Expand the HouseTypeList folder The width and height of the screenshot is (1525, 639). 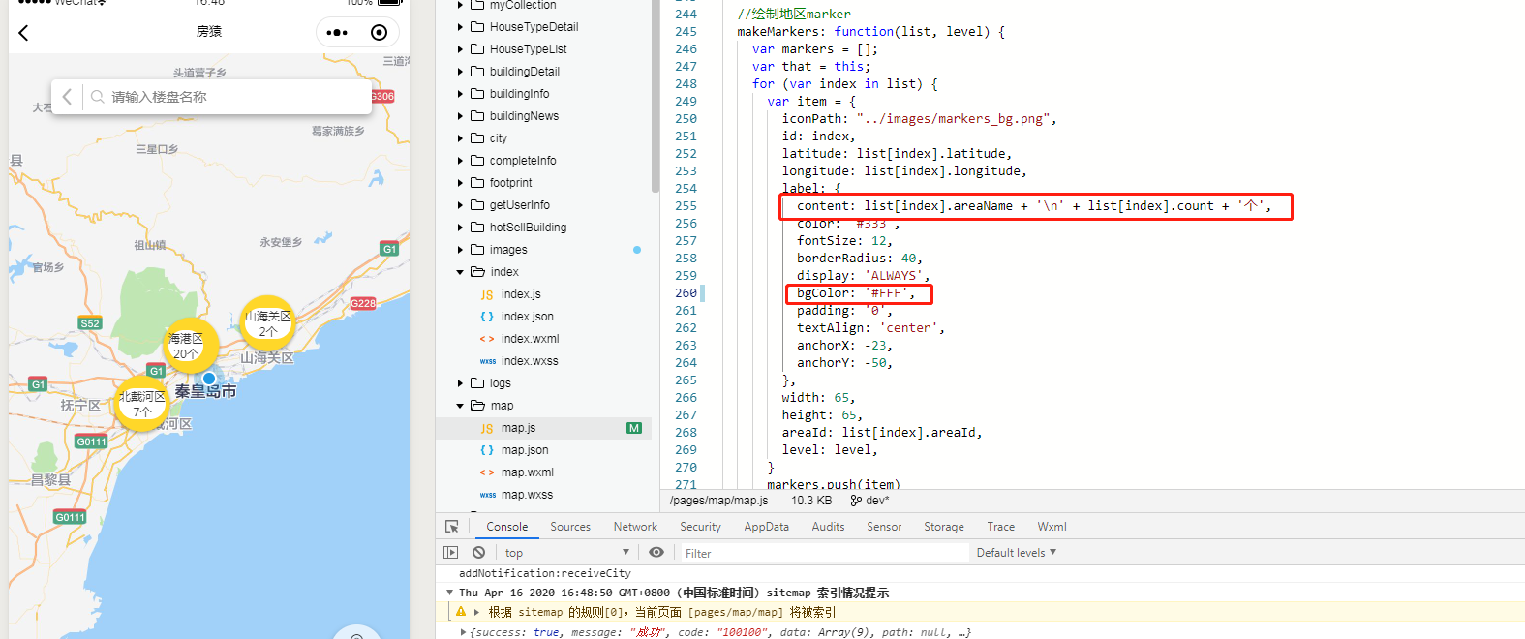460,49
